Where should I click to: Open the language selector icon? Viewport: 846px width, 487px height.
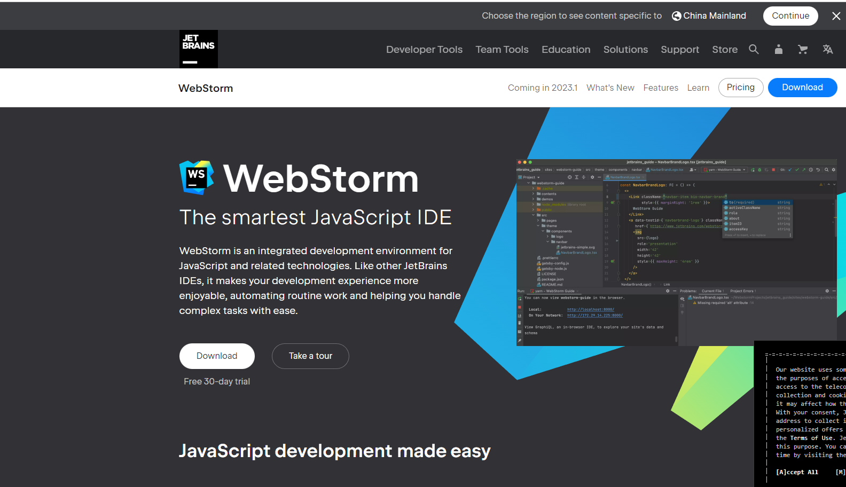tap(828, 49)
